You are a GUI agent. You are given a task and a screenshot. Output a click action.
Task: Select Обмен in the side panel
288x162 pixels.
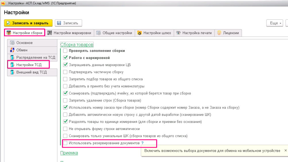click(x=32, y=50)
